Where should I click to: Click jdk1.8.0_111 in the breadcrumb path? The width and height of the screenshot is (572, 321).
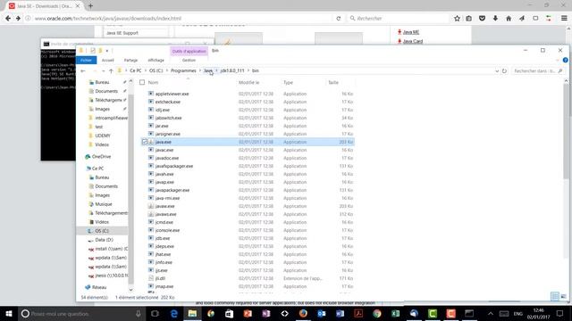pos(232,71)
